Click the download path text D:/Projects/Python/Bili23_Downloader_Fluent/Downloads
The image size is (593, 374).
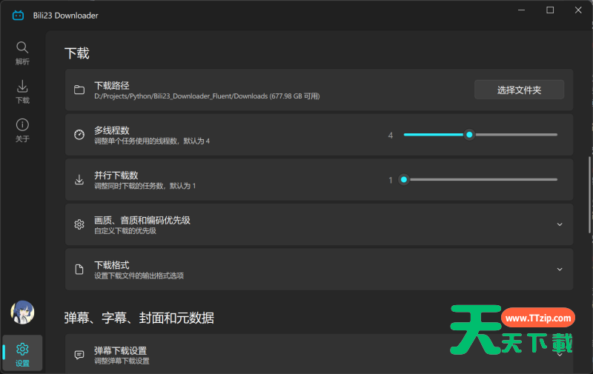tap(181, 96)
